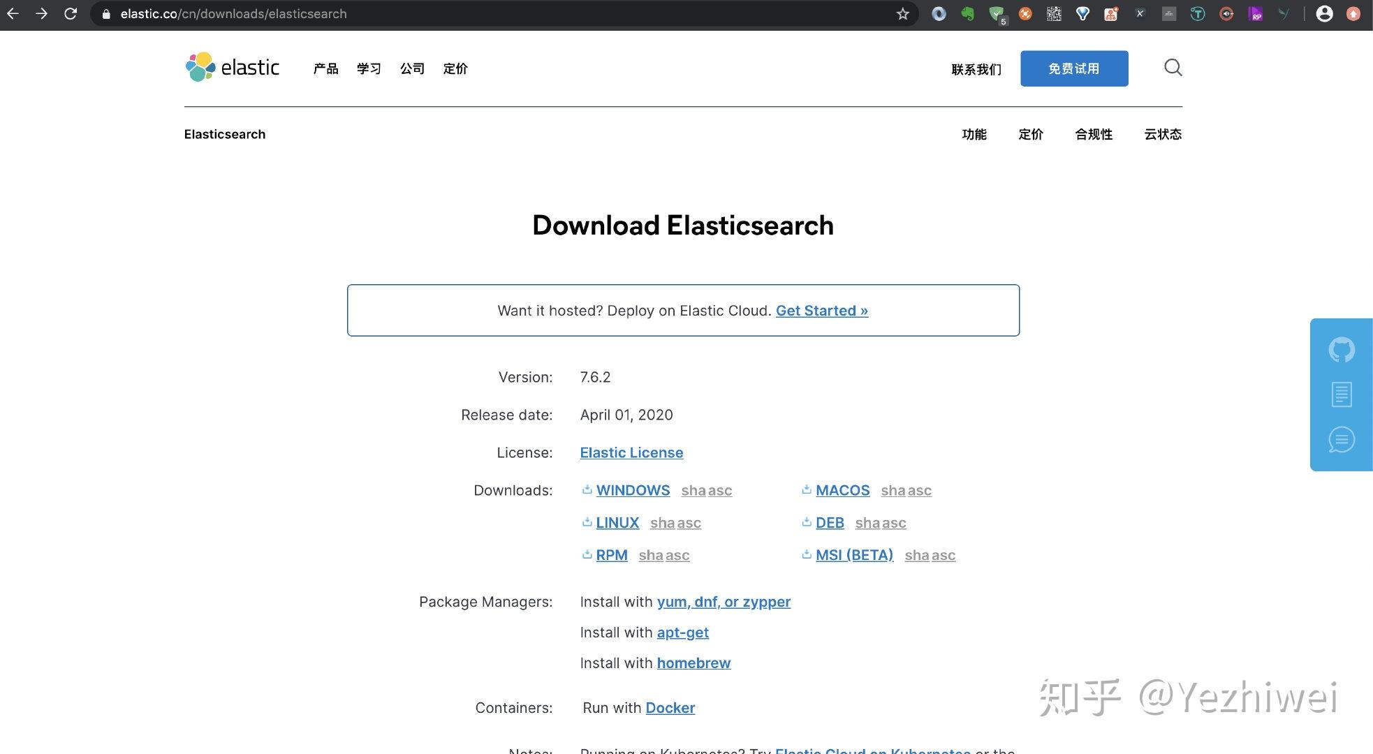
Task: Open the 产品 navigation menu
Action: point(325,68)
